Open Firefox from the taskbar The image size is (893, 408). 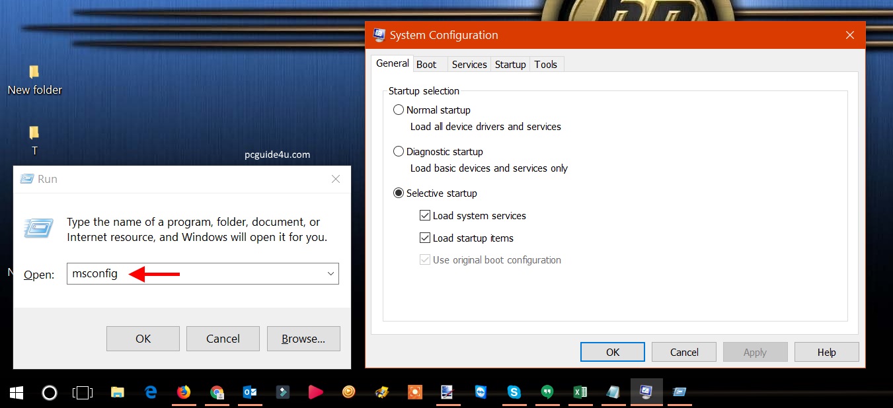[x=184, y=392]
